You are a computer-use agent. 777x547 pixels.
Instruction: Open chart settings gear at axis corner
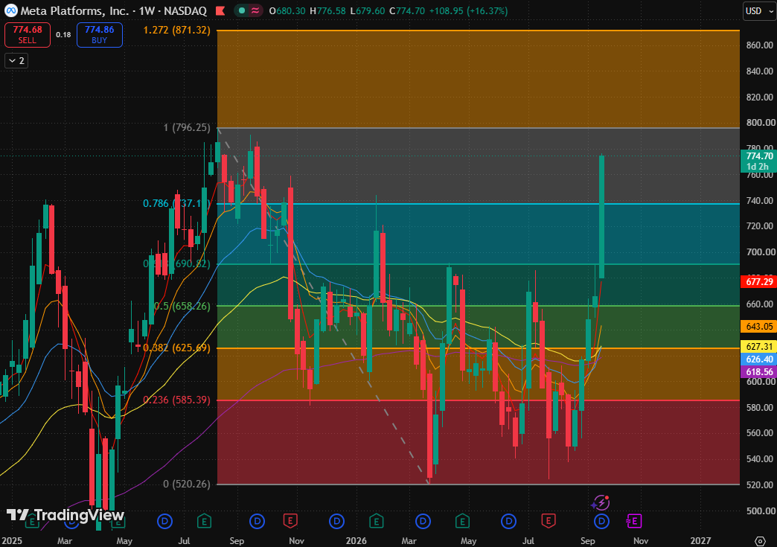point(760,540)
